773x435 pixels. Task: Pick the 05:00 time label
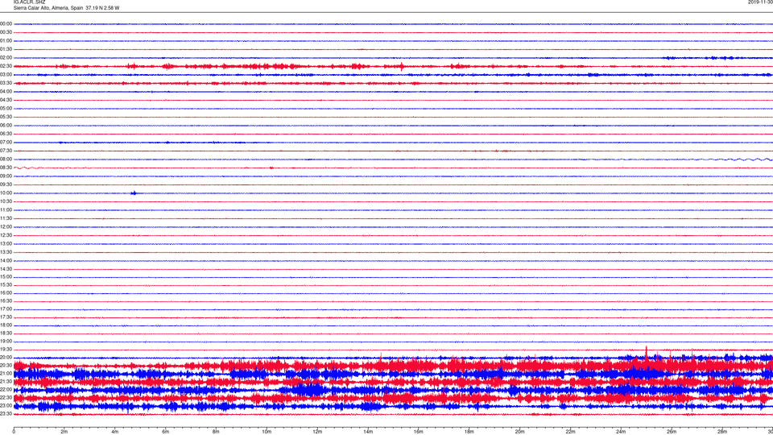6,109
